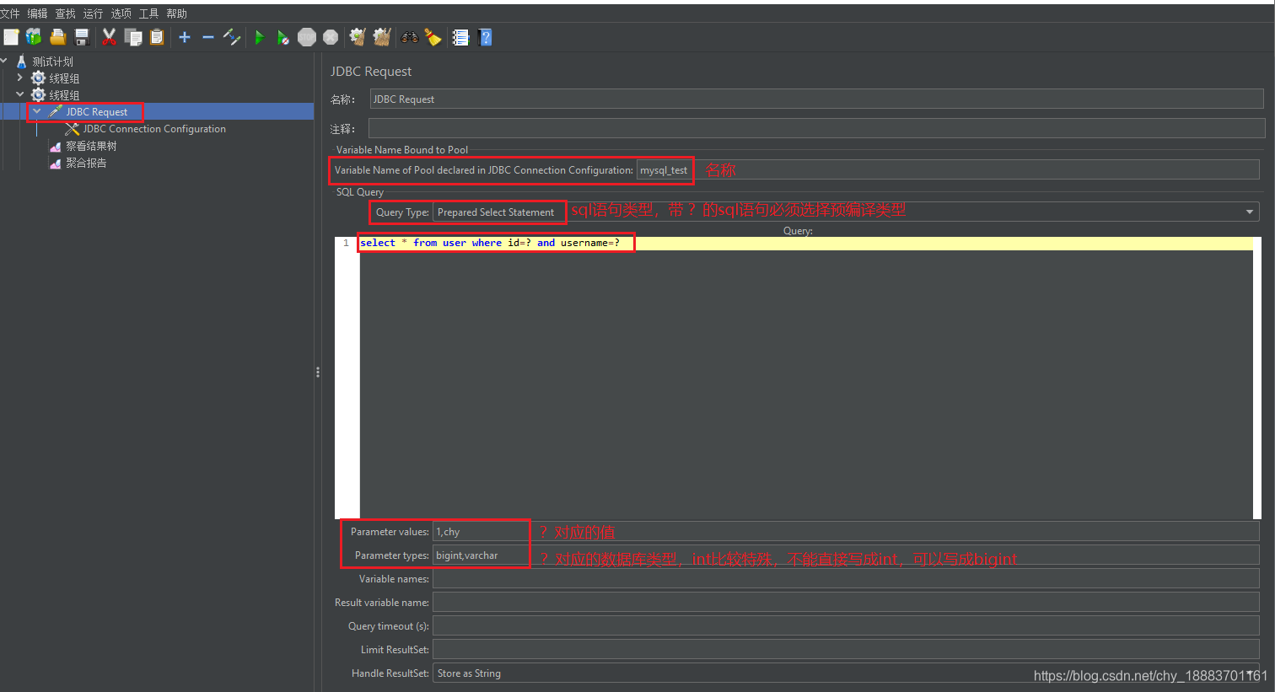
Task: Click the JDBC Request pipette icon
Action: tap(56, 111)
